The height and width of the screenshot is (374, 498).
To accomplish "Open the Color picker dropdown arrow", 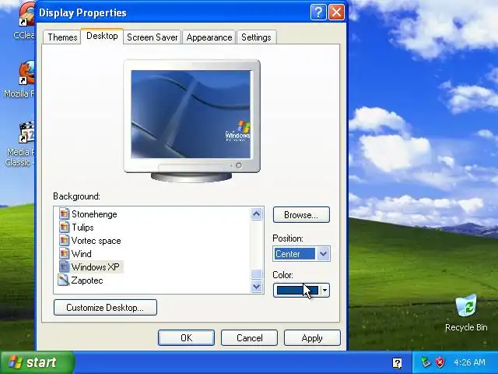I will coord(325,291).
